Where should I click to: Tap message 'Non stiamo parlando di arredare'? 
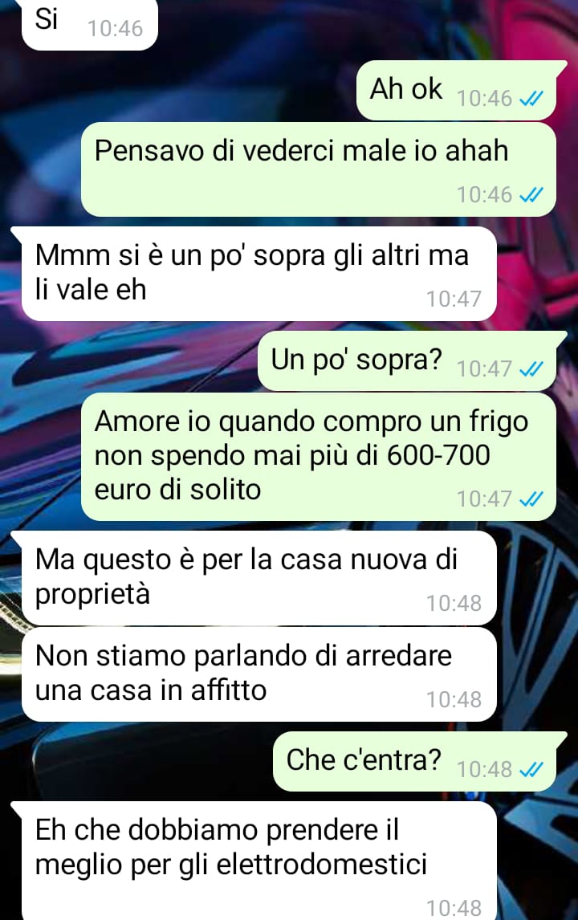pos(258,674)
